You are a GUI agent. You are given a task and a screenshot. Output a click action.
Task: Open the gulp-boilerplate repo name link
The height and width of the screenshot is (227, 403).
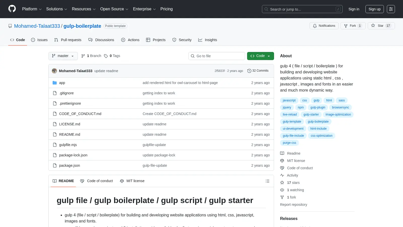tap(82, 26)
